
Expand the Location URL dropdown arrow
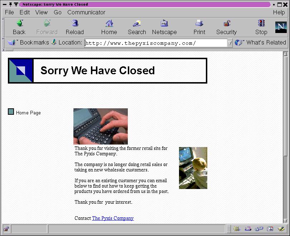tap(230, 43)
